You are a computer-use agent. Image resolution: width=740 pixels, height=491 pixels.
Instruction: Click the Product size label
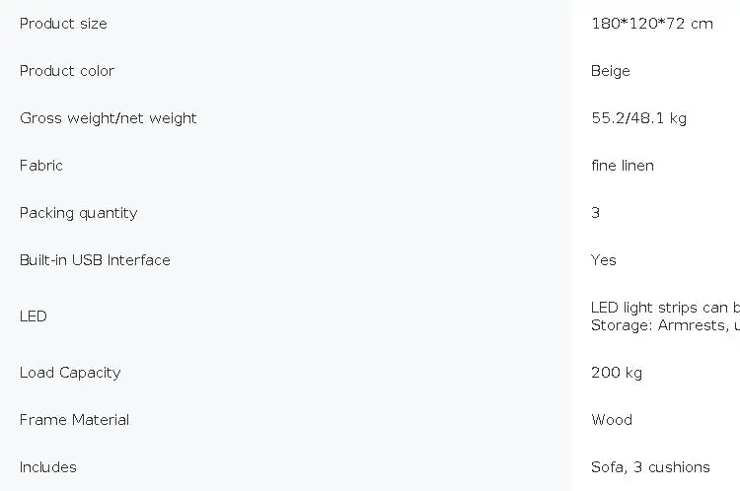63,24
